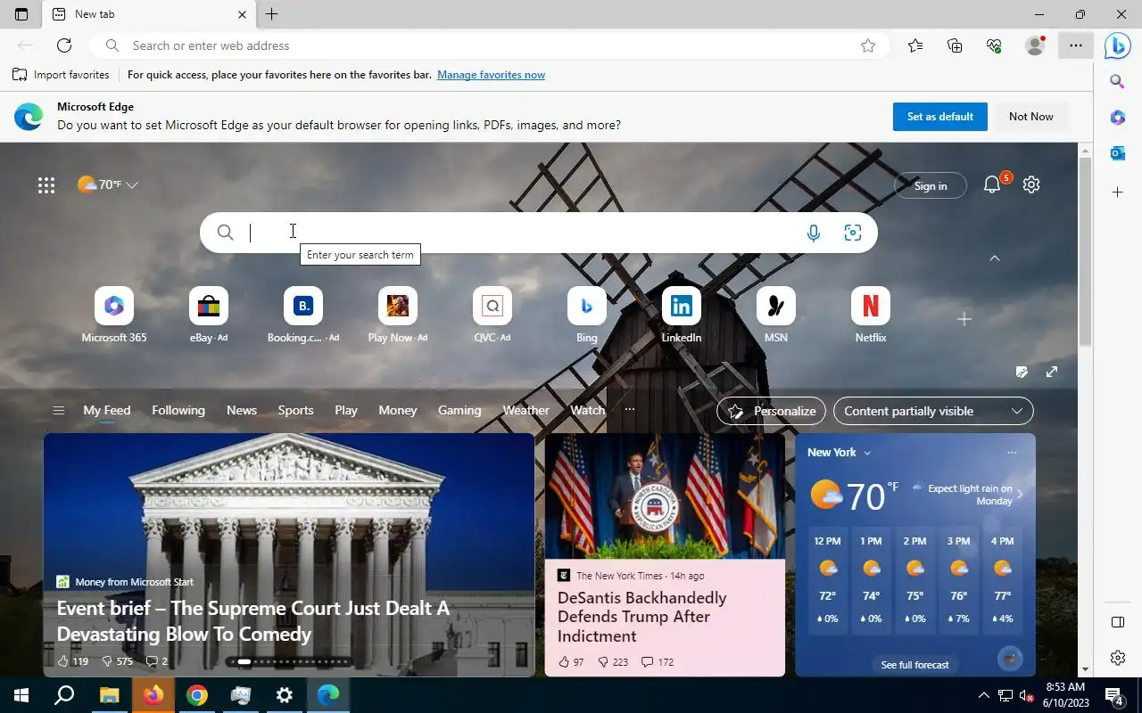Start voice search with microphone icon
The image size is (1142, 713).
coord(814,233)
